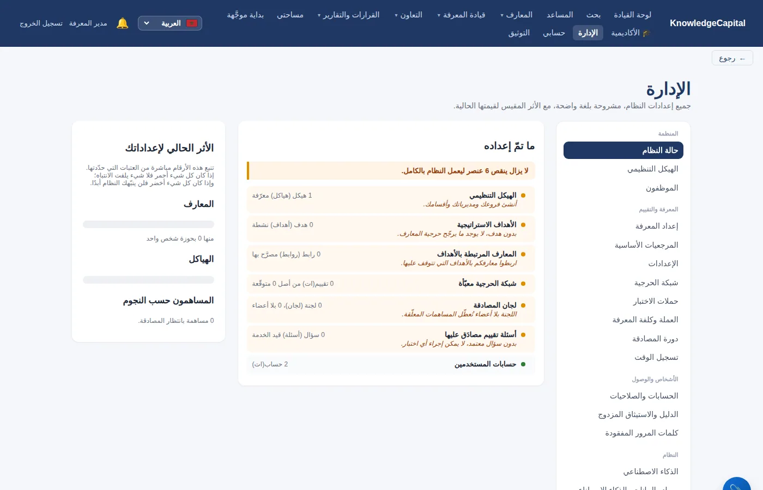Image resolution: width=763 pixels, height=490 pixels.
Task: Select the الإدارة nav tab
Action: (588, 33)
